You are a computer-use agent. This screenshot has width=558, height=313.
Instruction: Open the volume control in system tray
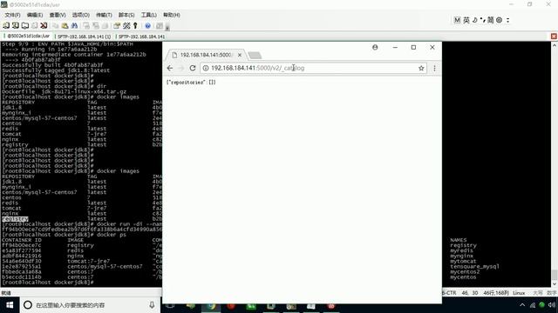click(552, 305)
